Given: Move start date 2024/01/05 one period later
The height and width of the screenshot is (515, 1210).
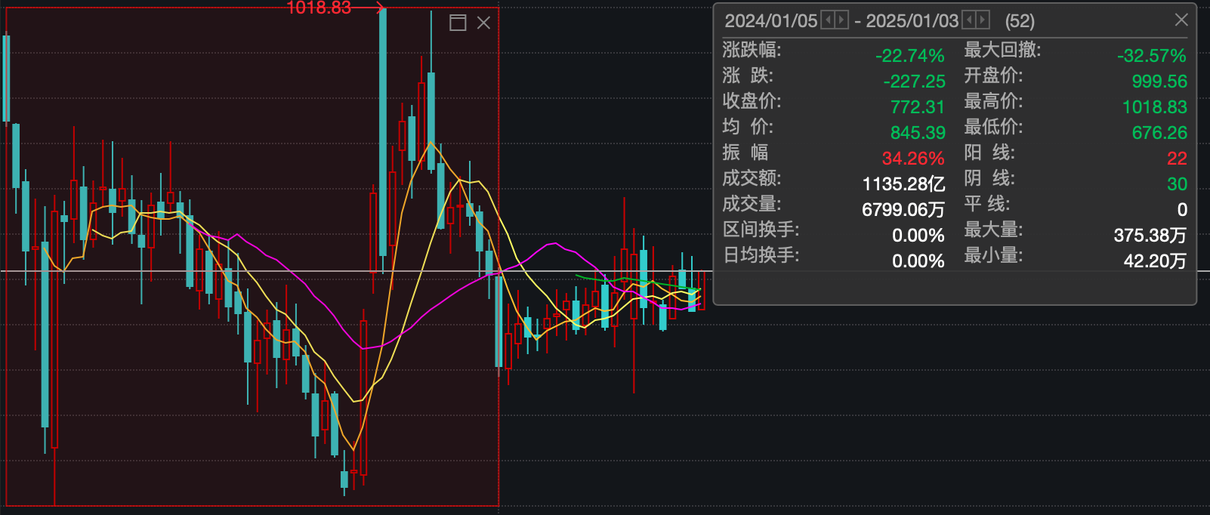Looking at the screenshot, I should tap(842, 20).
